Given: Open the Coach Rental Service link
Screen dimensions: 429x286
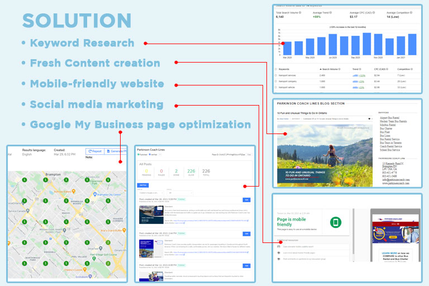Looking at the screenshot, I should click(390, 146).
